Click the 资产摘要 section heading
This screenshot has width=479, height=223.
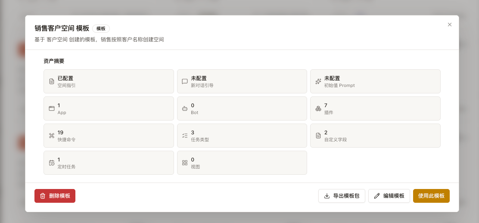click(x=54, y=61)
